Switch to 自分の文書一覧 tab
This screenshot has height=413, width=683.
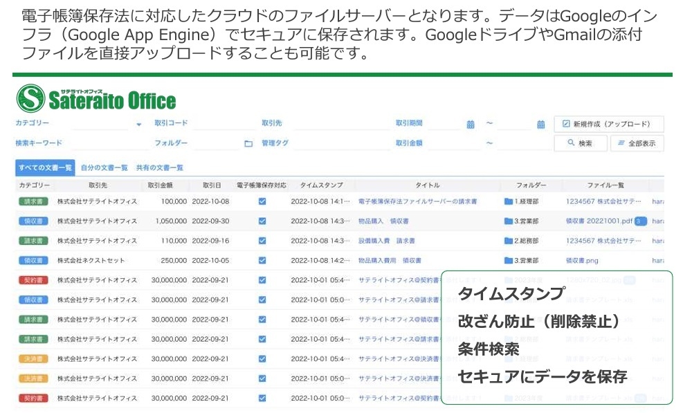(104, 168)
